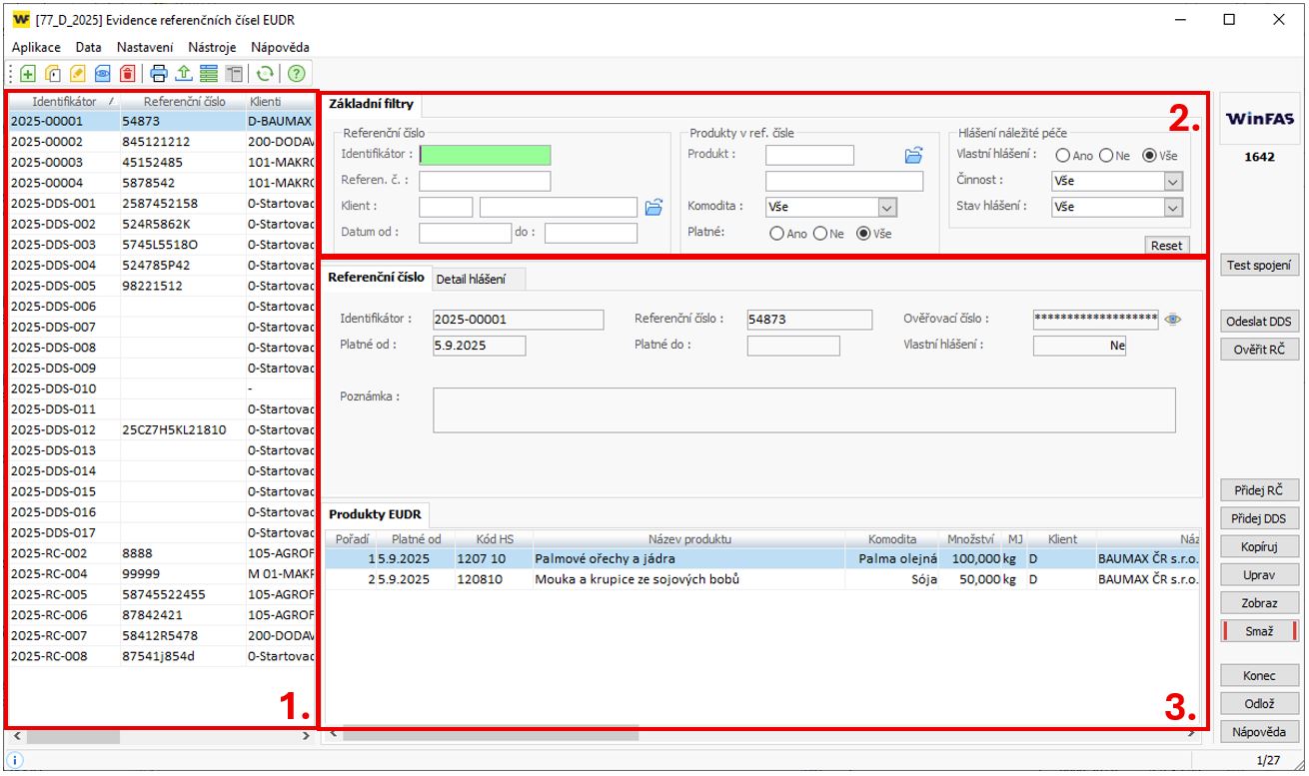Open the Činnost dropdown list
Image resolution: width=1309 pixels, height=776 pixels.
[x=1172, y=182]
